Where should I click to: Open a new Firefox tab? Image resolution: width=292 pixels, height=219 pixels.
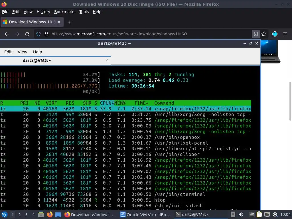70,22
